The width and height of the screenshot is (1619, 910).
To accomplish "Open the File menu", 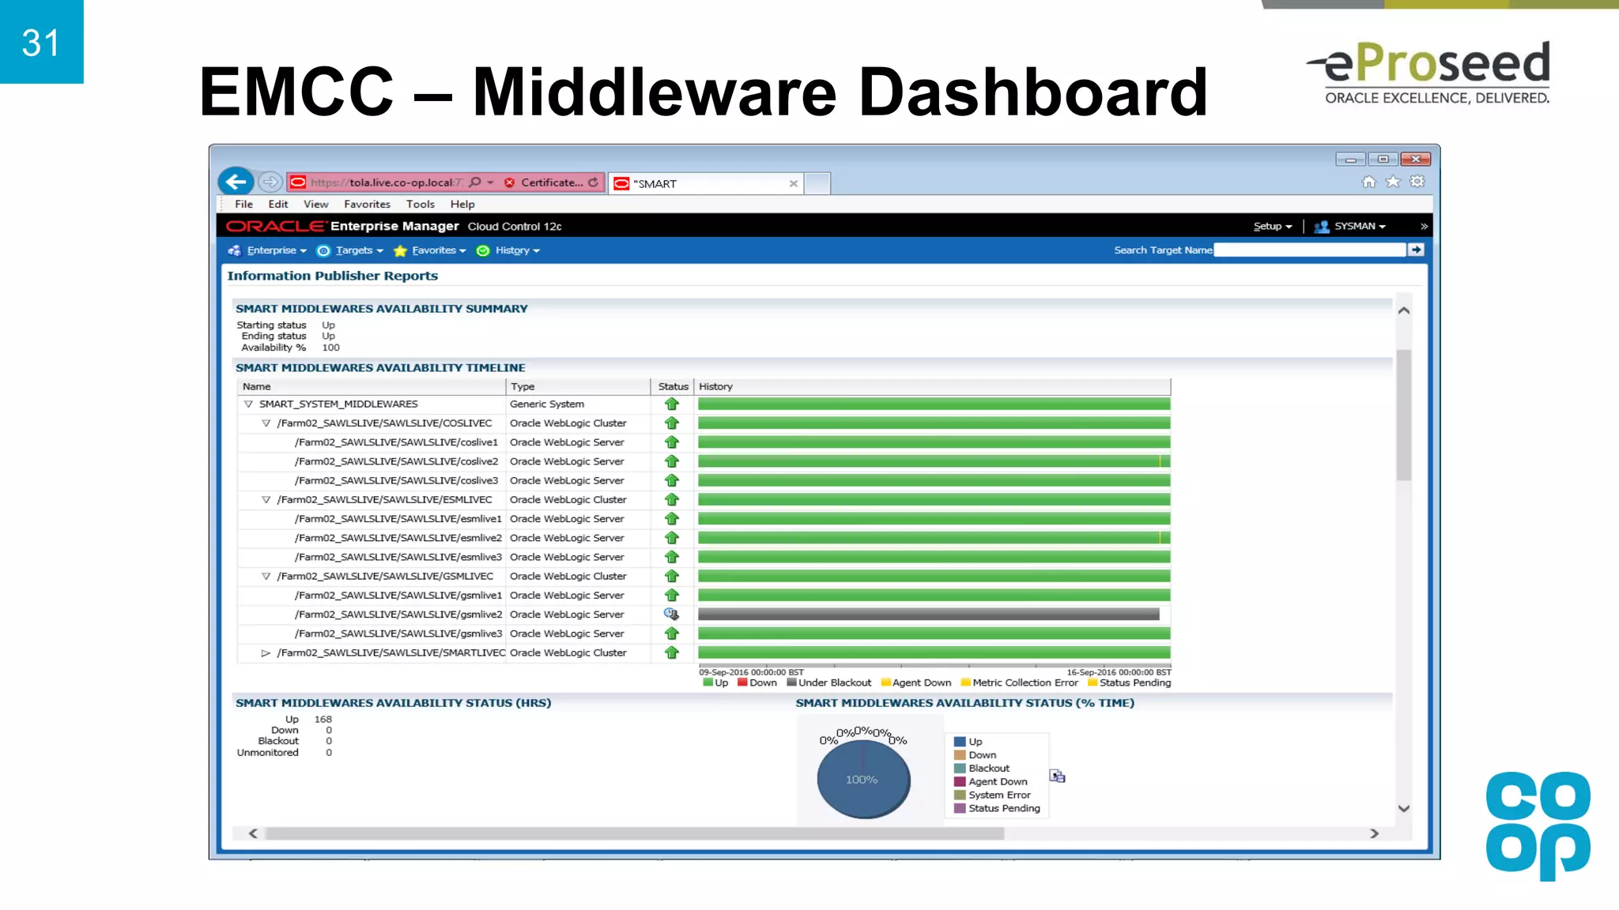I will pyautogui.click(x=243, y=204).
